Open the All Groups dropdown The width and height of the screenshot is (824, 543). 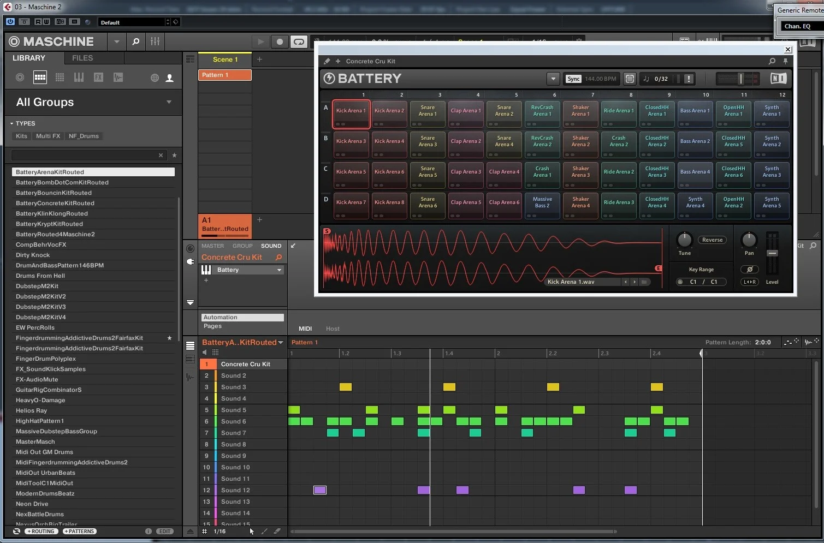click(x=169, y=102)
